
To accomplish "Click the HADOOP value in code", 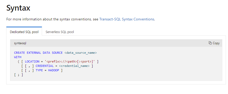I will point(53,71).
